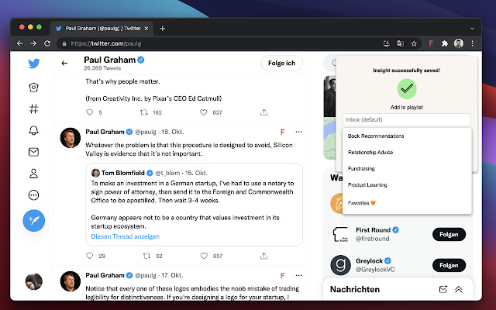Open the Extensions puzzle icon

(445, 43)
